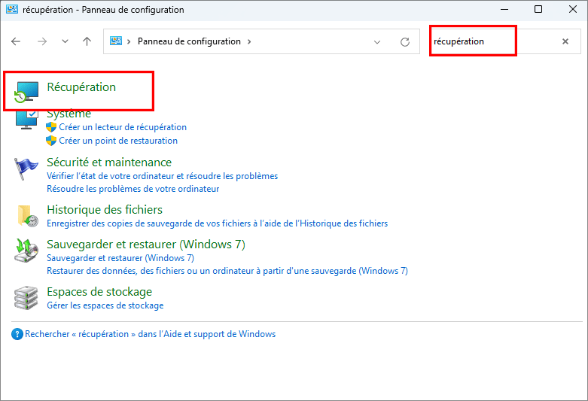Image resolution: width=588 pixels, height=401 pixels.
Task: Select Panneau de configuration in the breadcrumb
Action: 189,41
